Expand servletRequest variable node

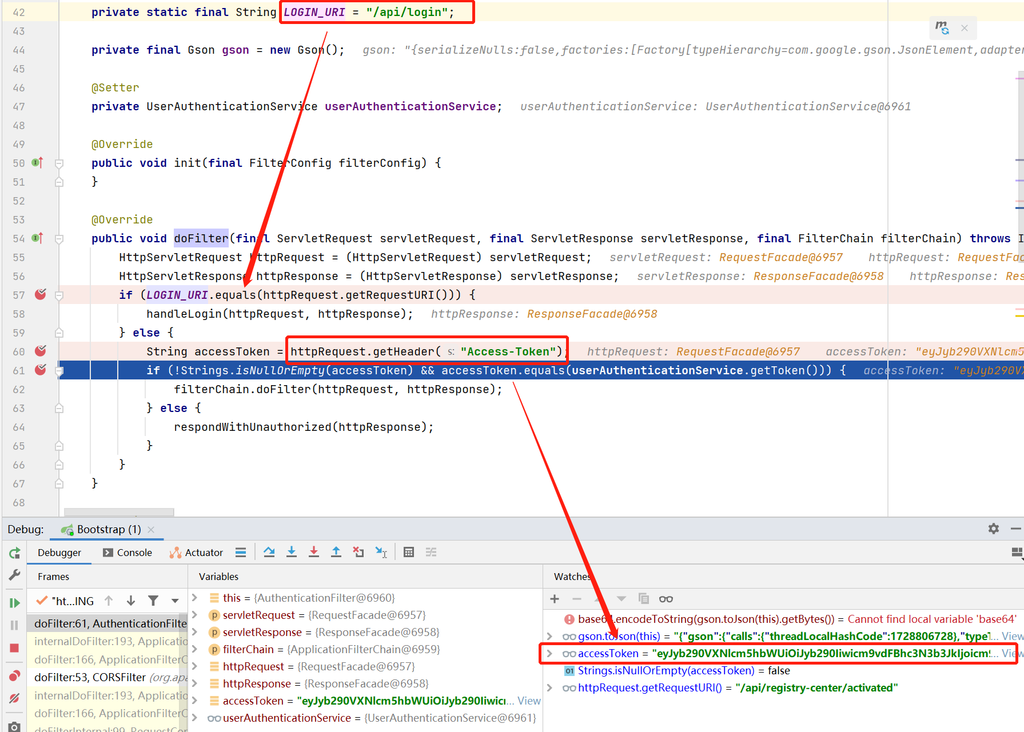coord(194,615)
